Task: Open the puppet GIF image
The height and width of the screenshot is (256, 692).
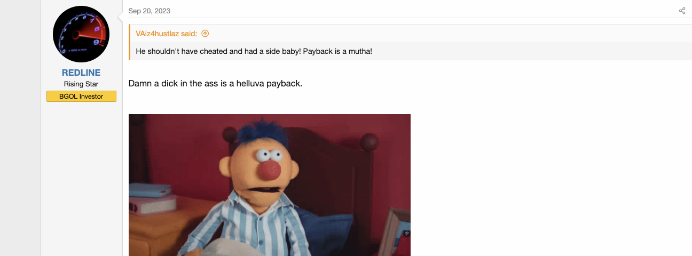Action: [270, 185]
